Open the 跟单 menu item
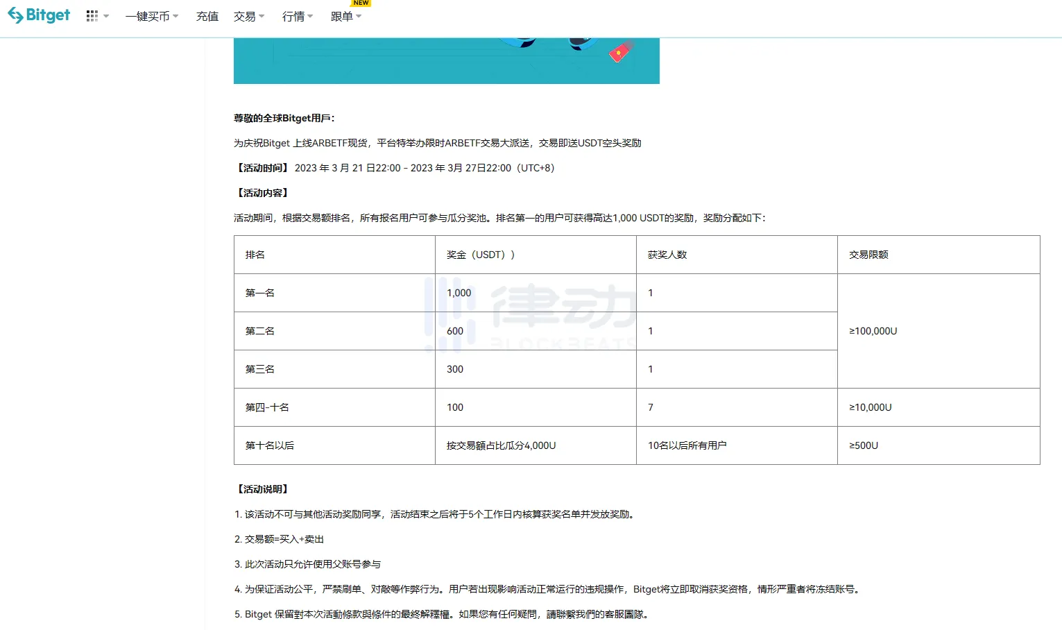Image resolution: width=1062 pixels, height=630 pixels. point(345,17)
